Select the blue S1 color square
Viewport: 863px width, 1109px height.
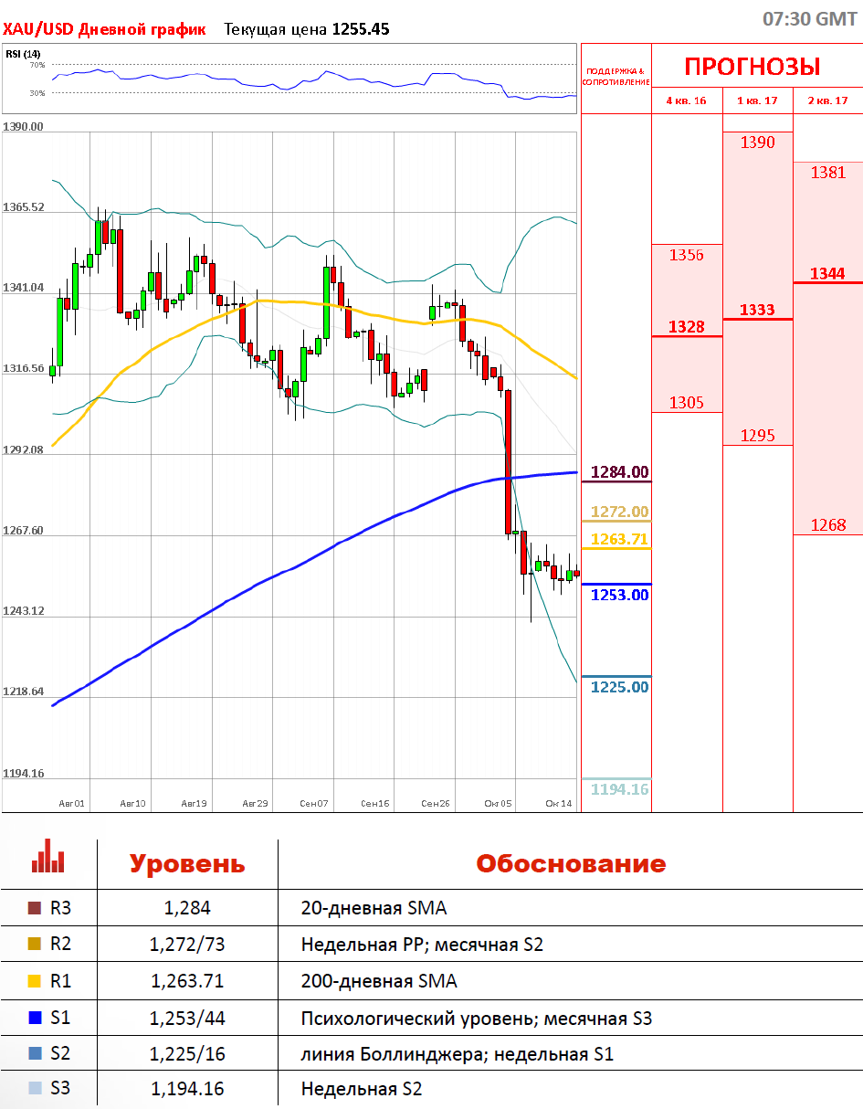pos(35,1018)
